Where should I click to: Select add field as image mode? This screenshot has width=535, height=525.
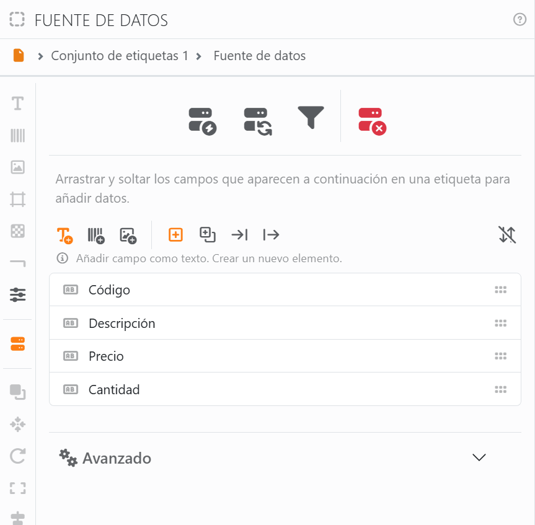tap(128, 236)
